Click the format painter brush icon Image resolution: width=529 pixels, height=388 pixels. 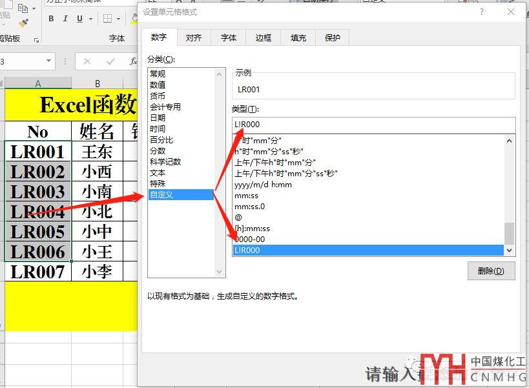(x=24, y=23)
